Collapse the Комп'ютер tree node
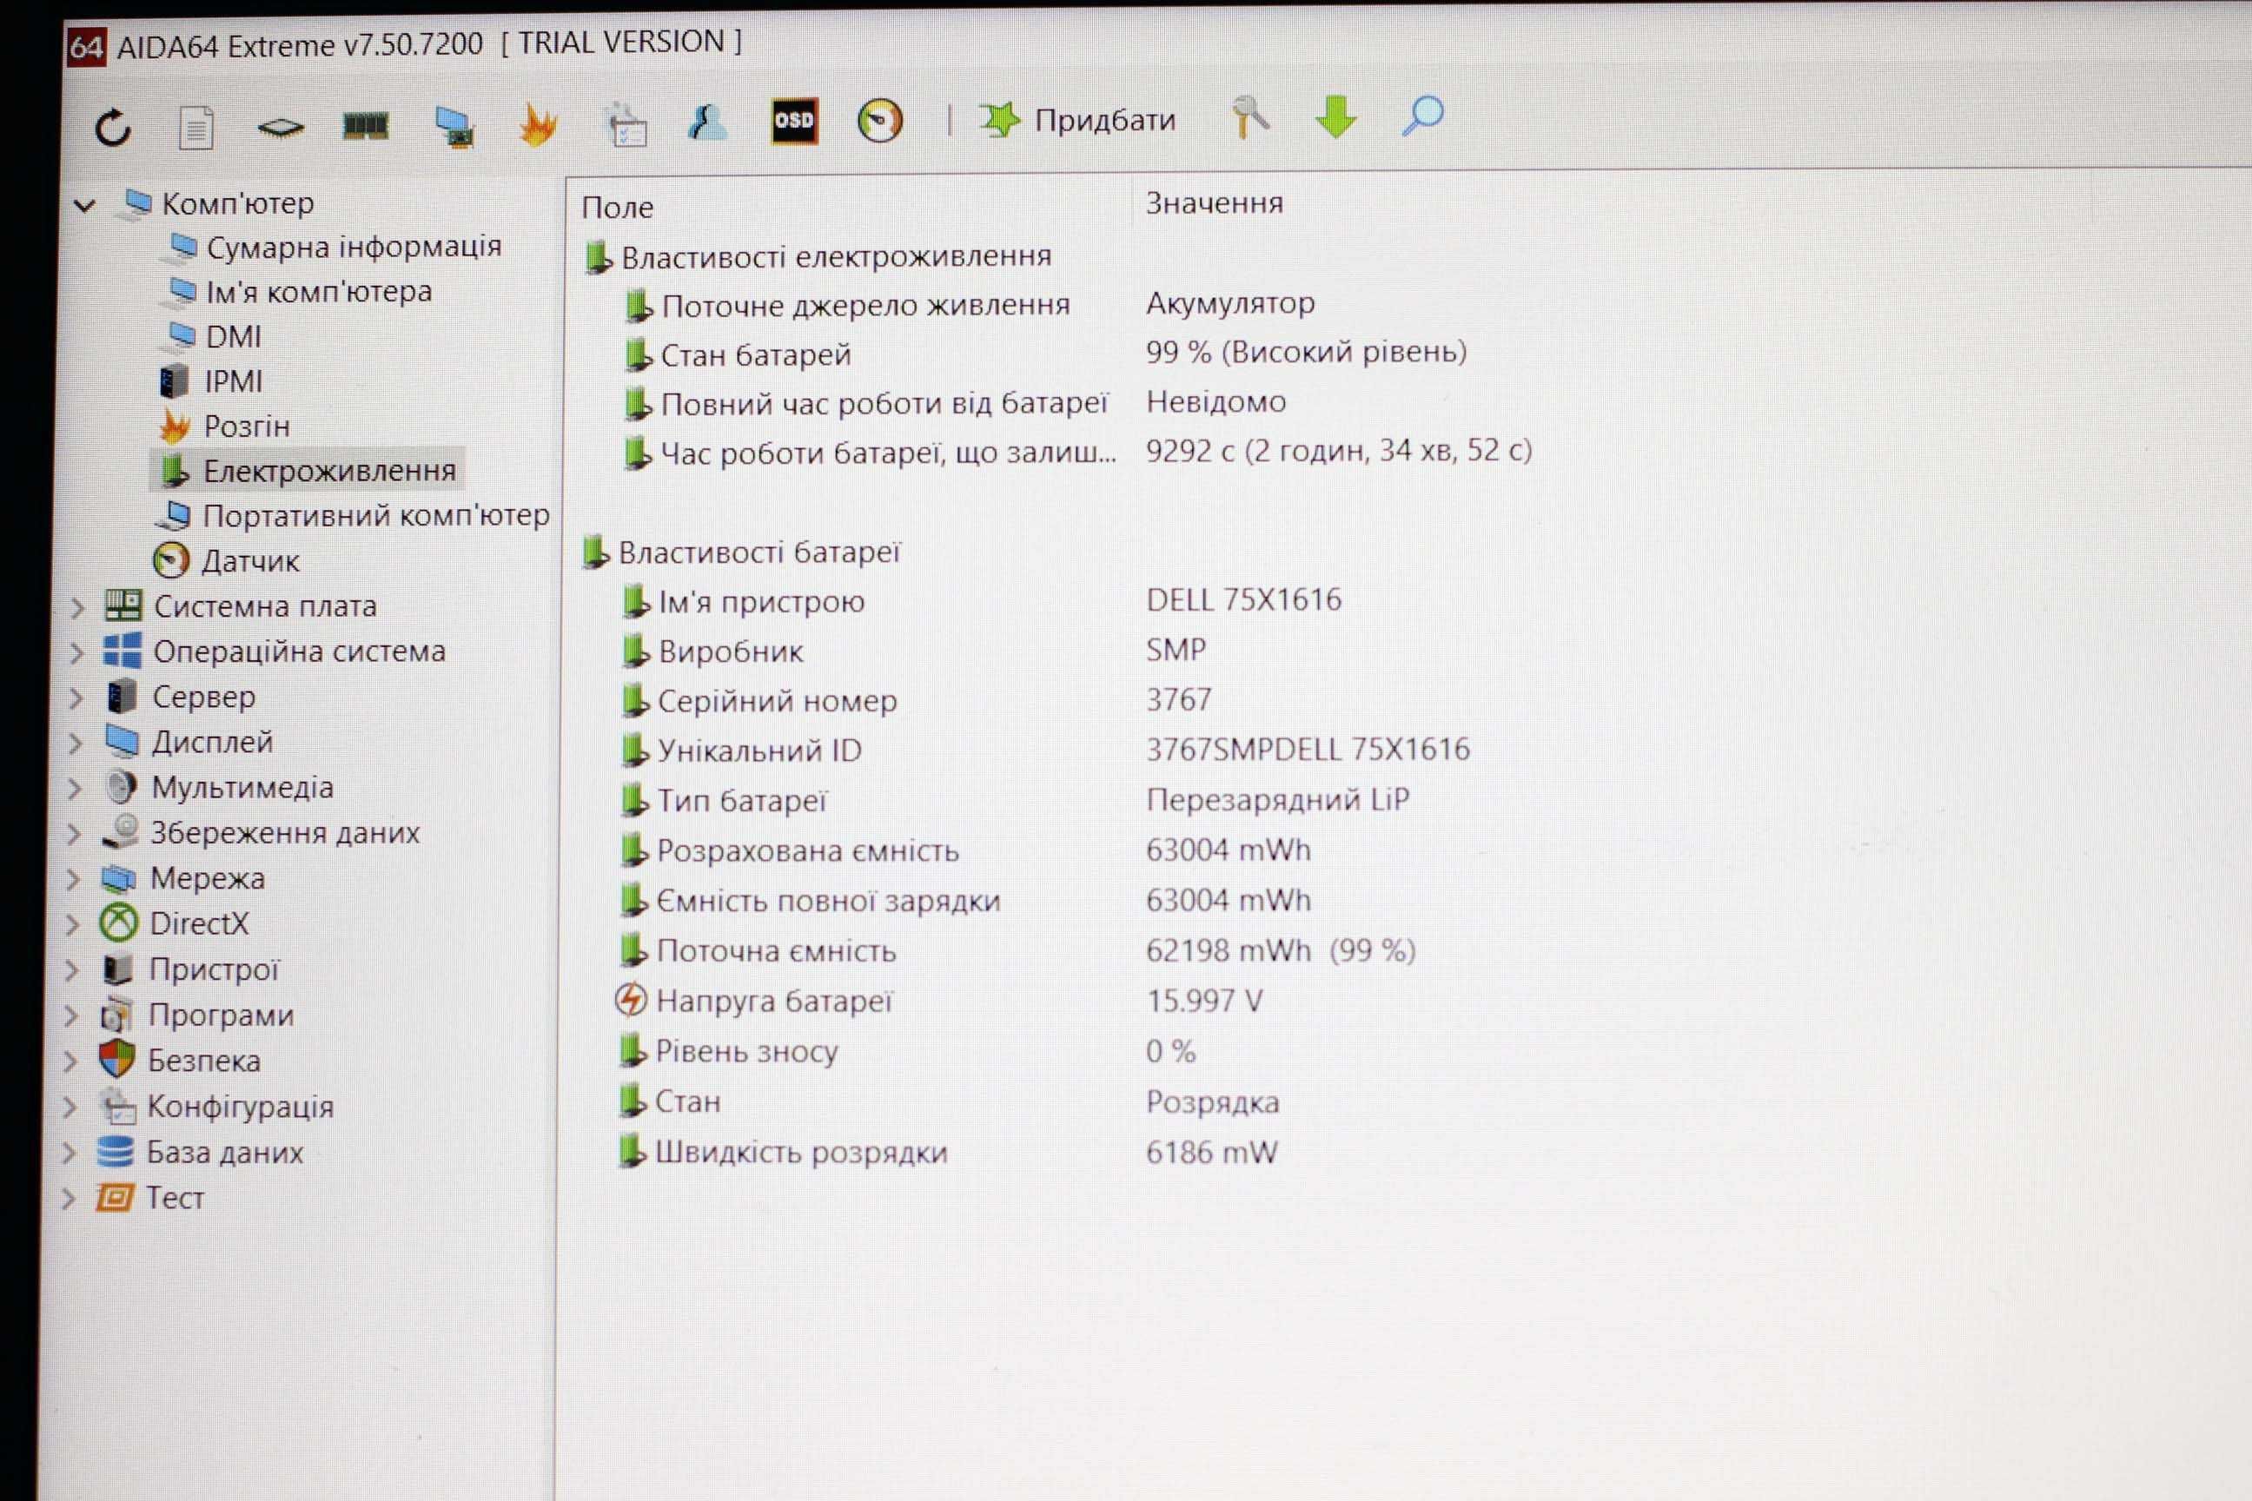The image size is (2252, 1501). 85,205
